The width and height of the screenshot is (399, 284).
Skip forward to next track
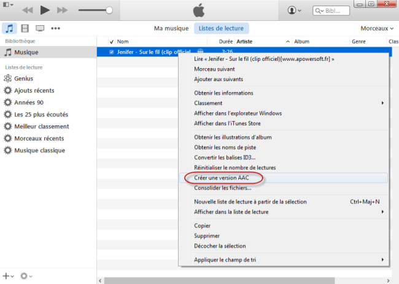point(63,10)
